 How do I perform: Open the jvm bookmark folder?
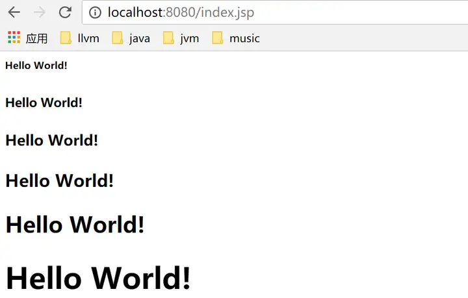[181, 38]
